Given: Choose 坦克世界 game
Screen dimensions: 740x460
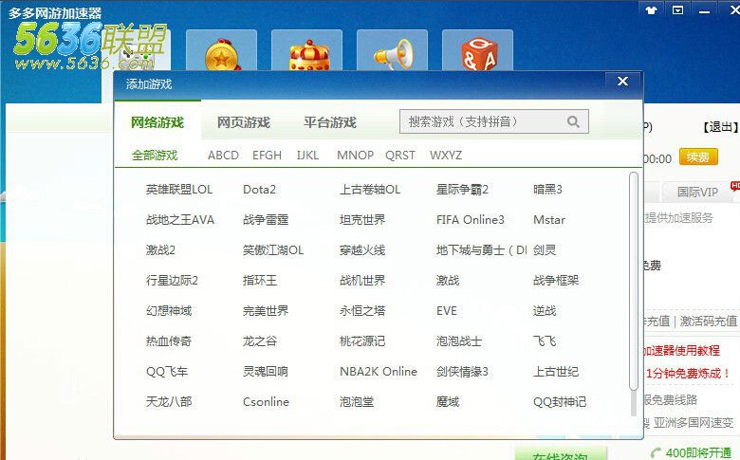Looking at the screenshot, I should pos(362,220).
